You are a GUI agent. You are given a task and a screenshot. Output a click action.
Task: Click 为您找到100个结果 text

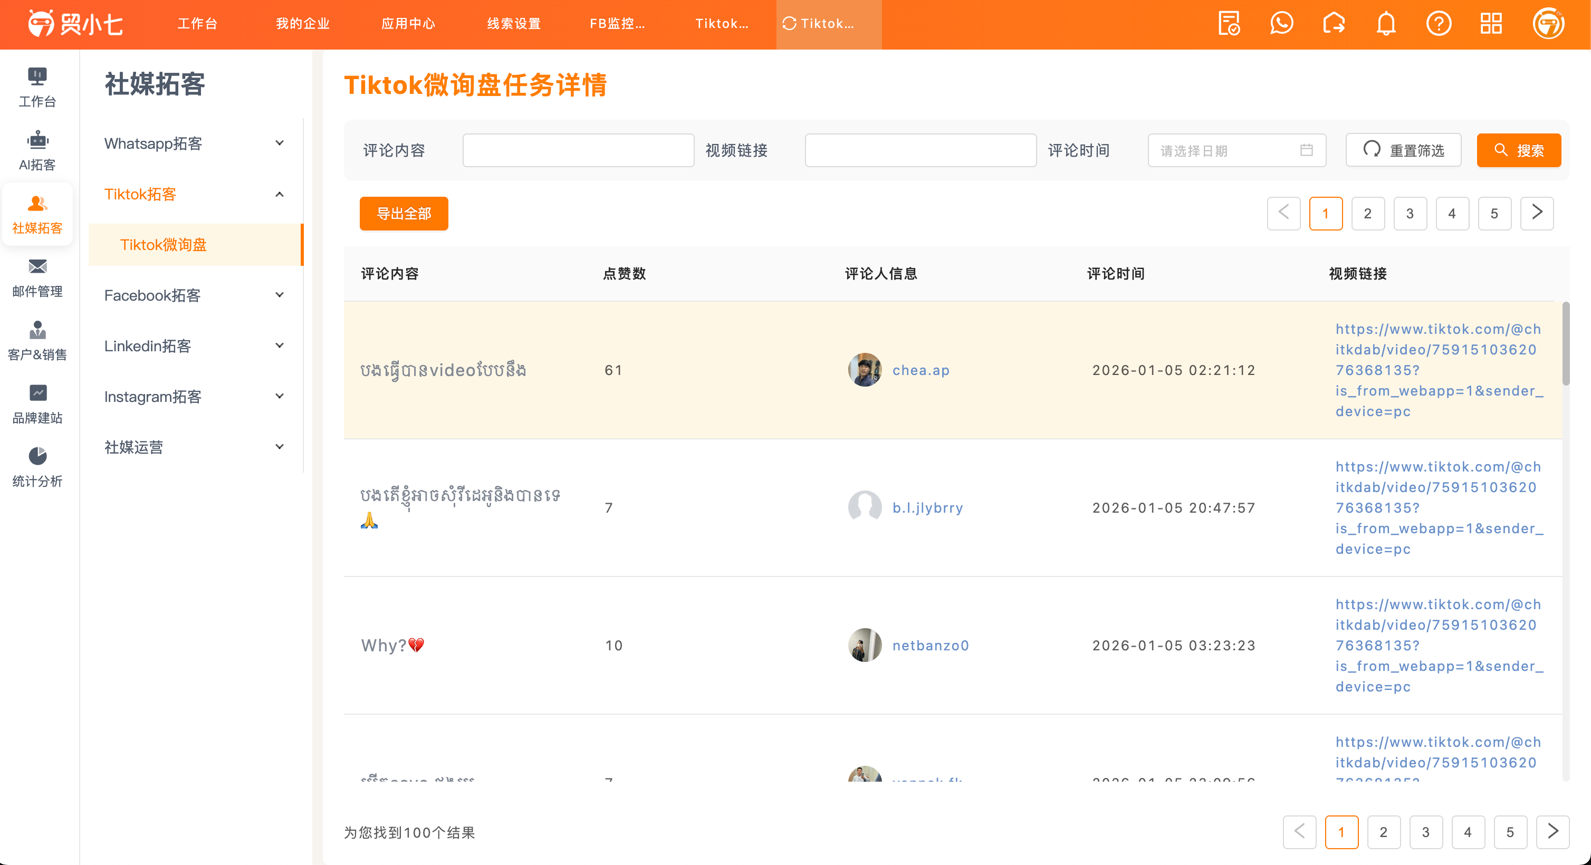[409, 832]
